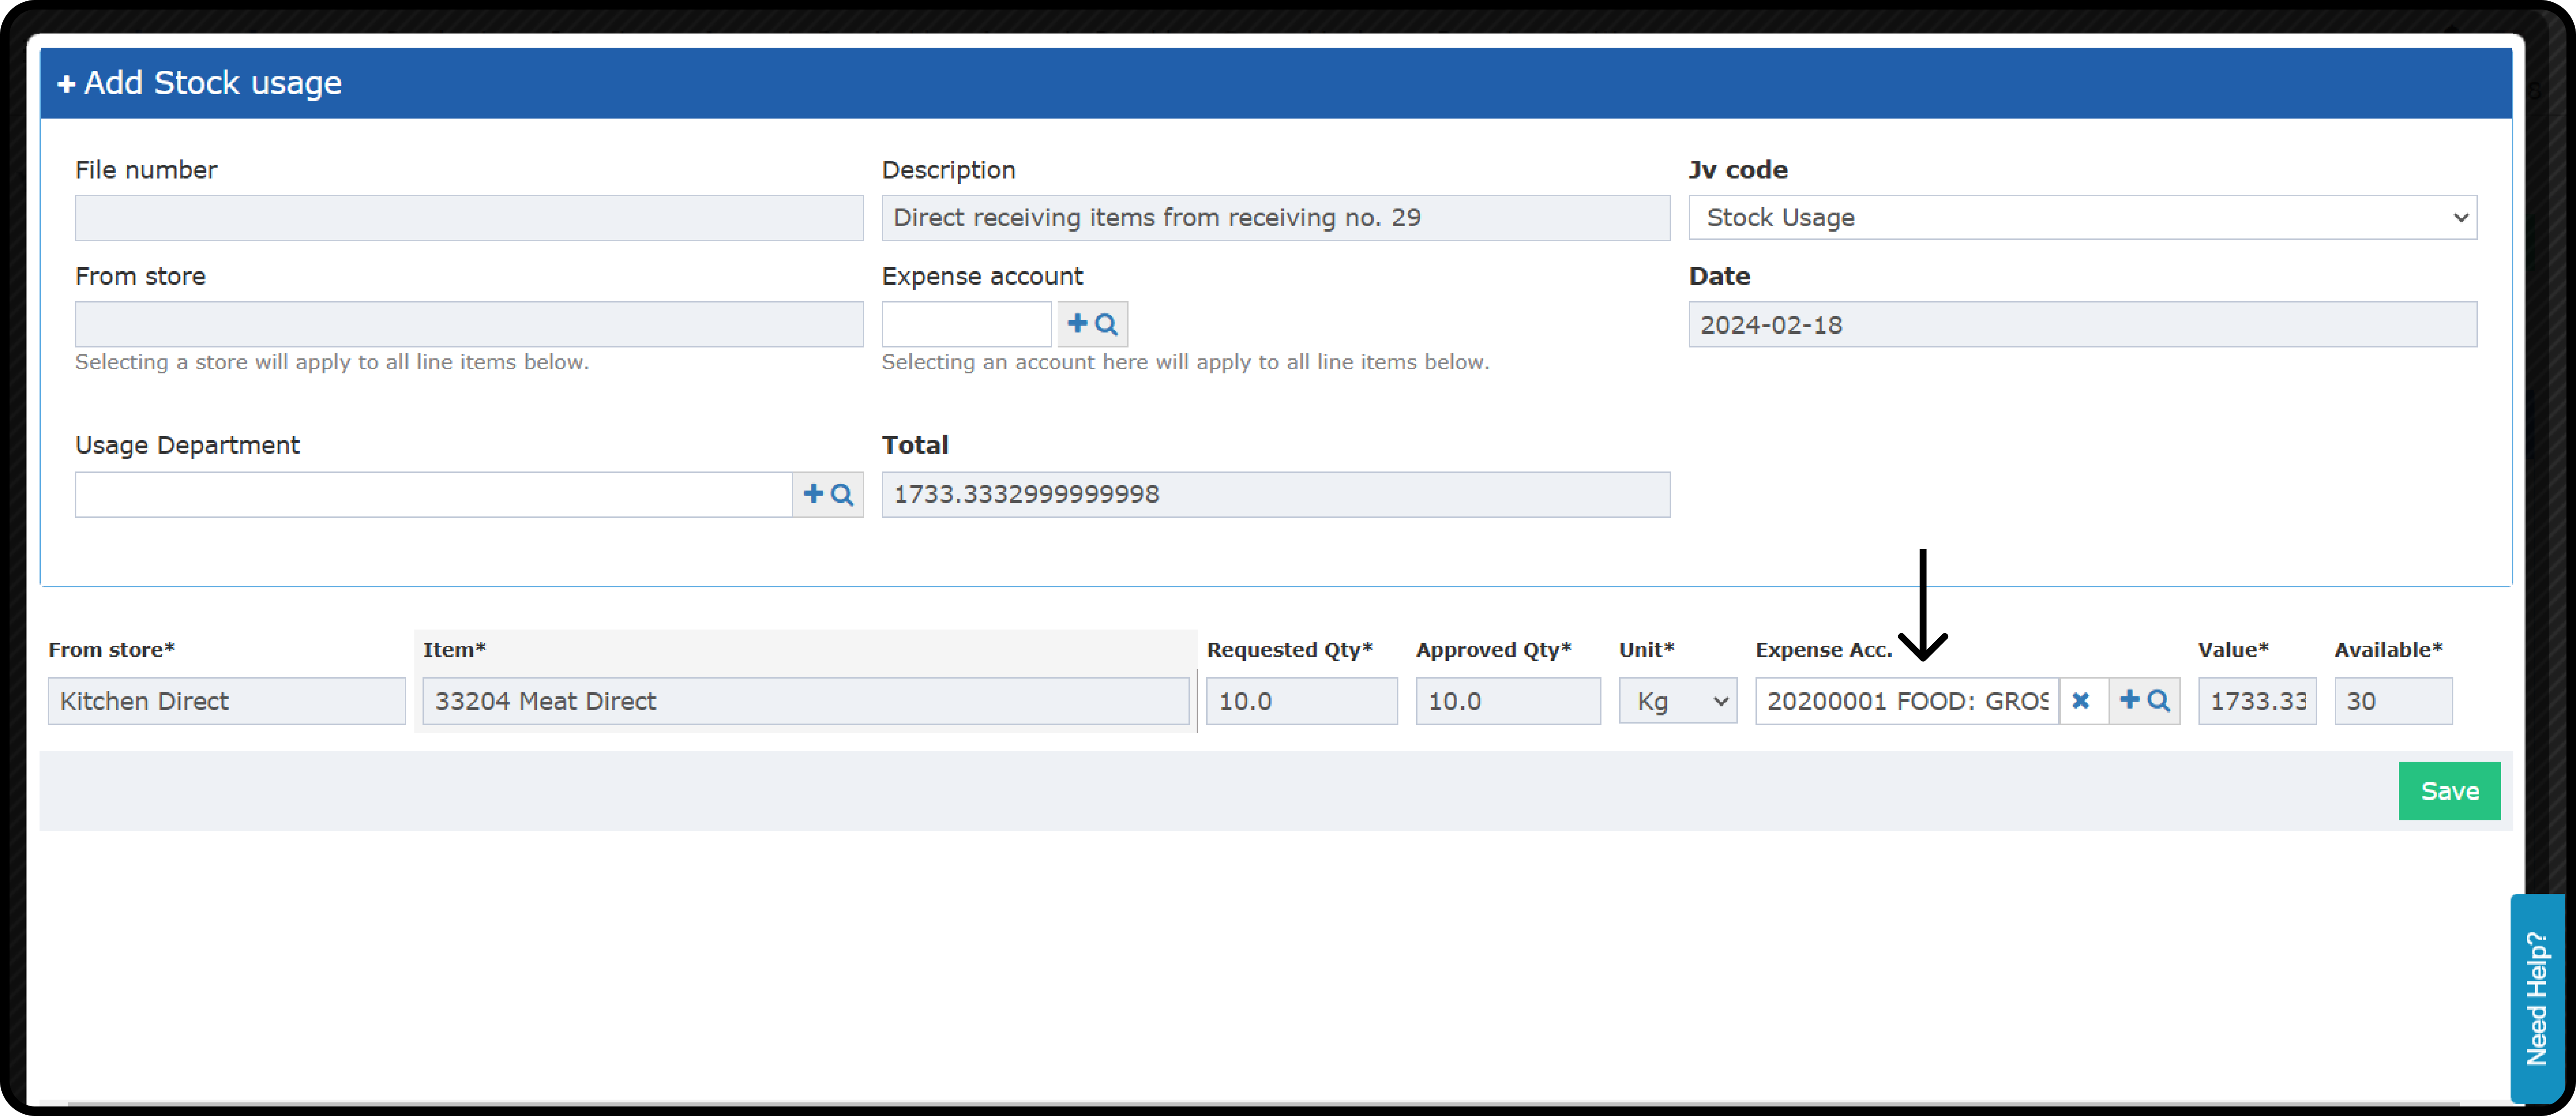The image size is (2576, 1116).
Task: Click the plus icon beside Usage Department field
Action: click(813, 494)
